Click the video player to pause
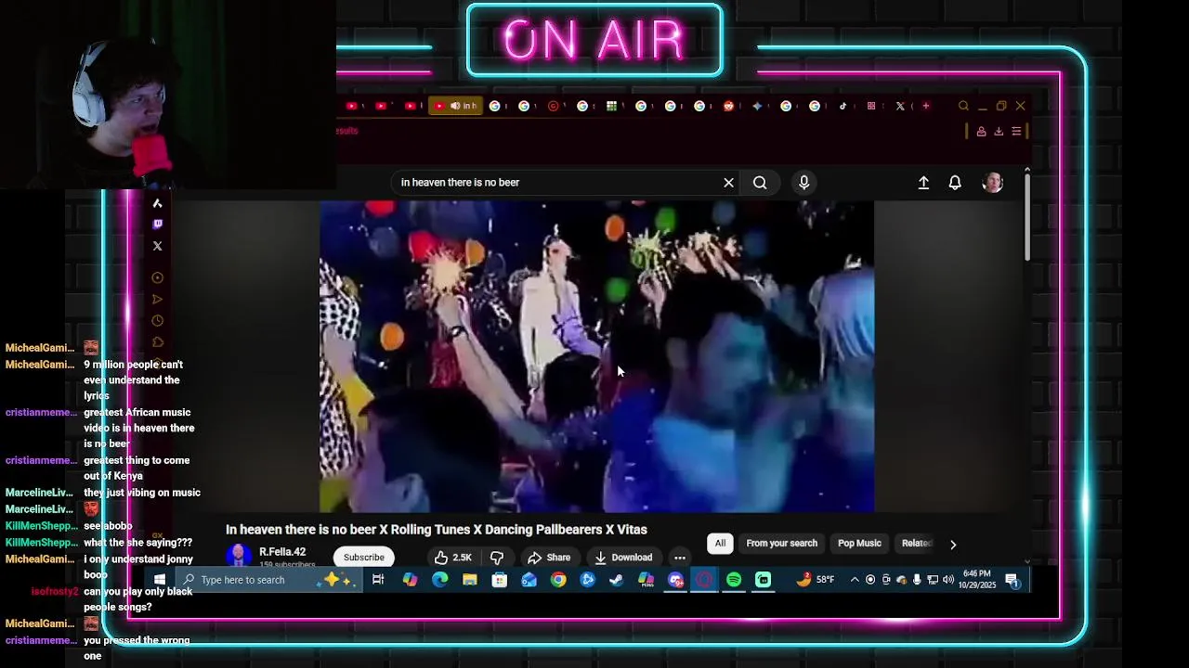The width and height of the screenshot is (1189, 668). pos(596,356)
